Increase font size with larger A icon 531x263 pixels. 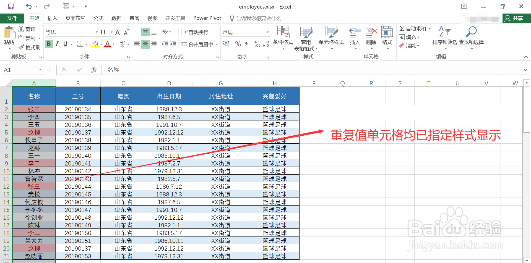click(x=118, y=32)
